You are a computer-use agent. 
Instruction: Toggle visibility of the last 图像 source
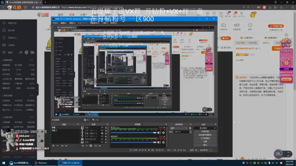[x=102, y=142]
